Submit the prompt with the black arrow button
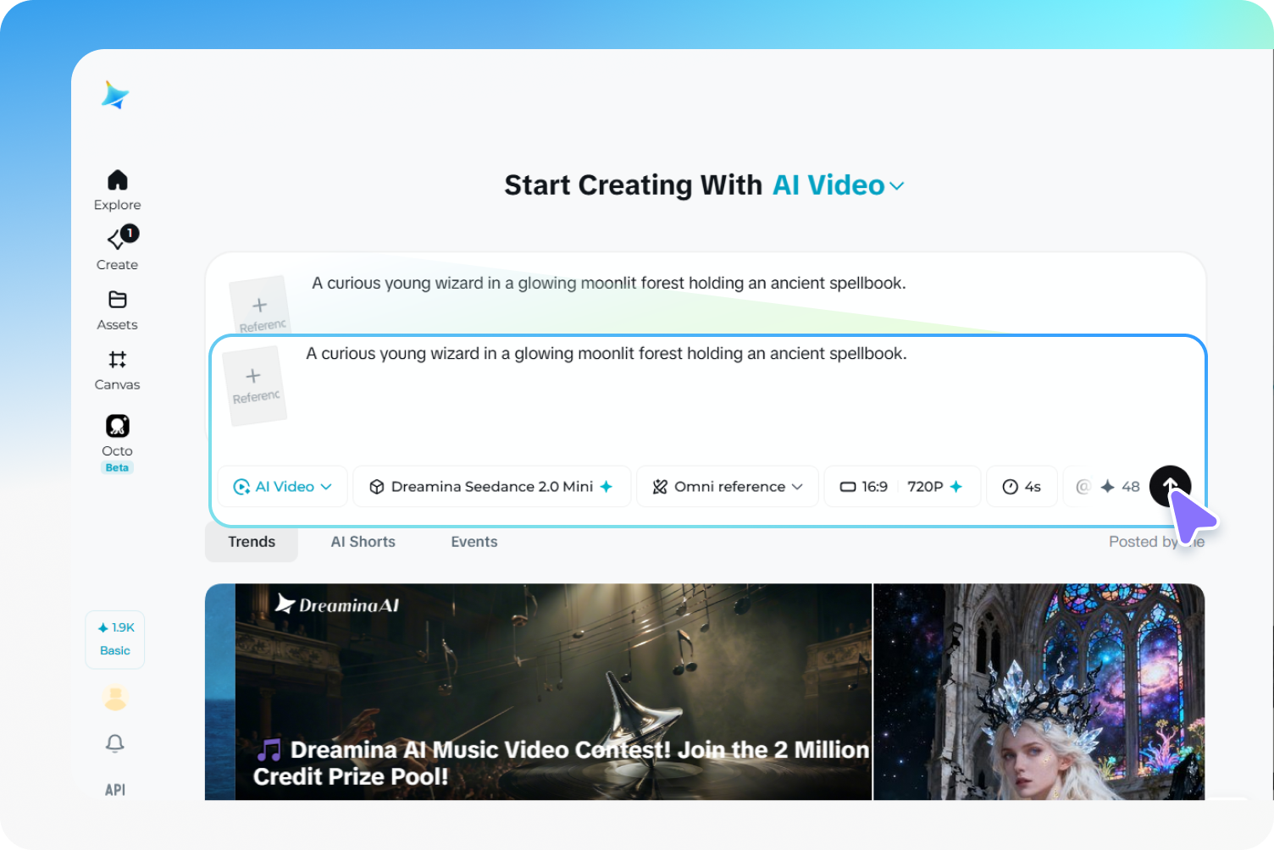Viewport: 1274px width, 850px height. (x=1170, y=487)
